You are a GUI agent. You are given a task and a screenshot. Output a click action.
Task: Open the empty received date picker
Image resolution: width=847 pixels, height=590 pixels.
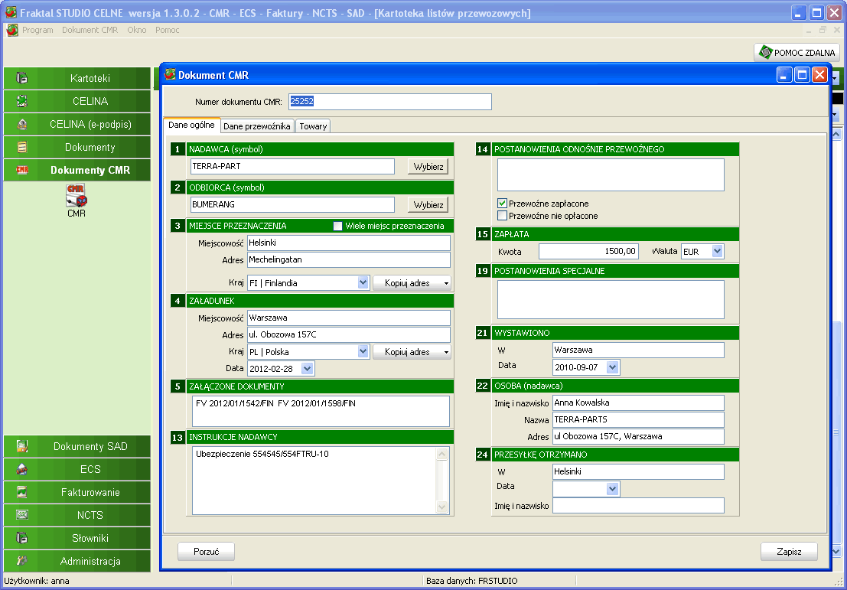(x=613, y=488)
